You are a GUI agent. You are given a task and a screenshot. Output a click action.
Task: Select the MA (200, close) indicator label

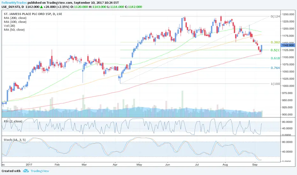pyautogui.click(x=15, y=18)
